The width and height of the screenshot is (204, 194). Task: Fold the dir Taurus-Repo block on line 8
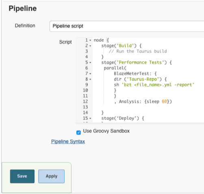(x=90, y=79)
